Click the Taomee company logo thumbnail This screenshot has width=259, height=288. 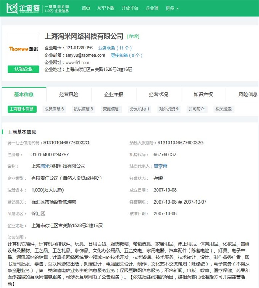24,49
